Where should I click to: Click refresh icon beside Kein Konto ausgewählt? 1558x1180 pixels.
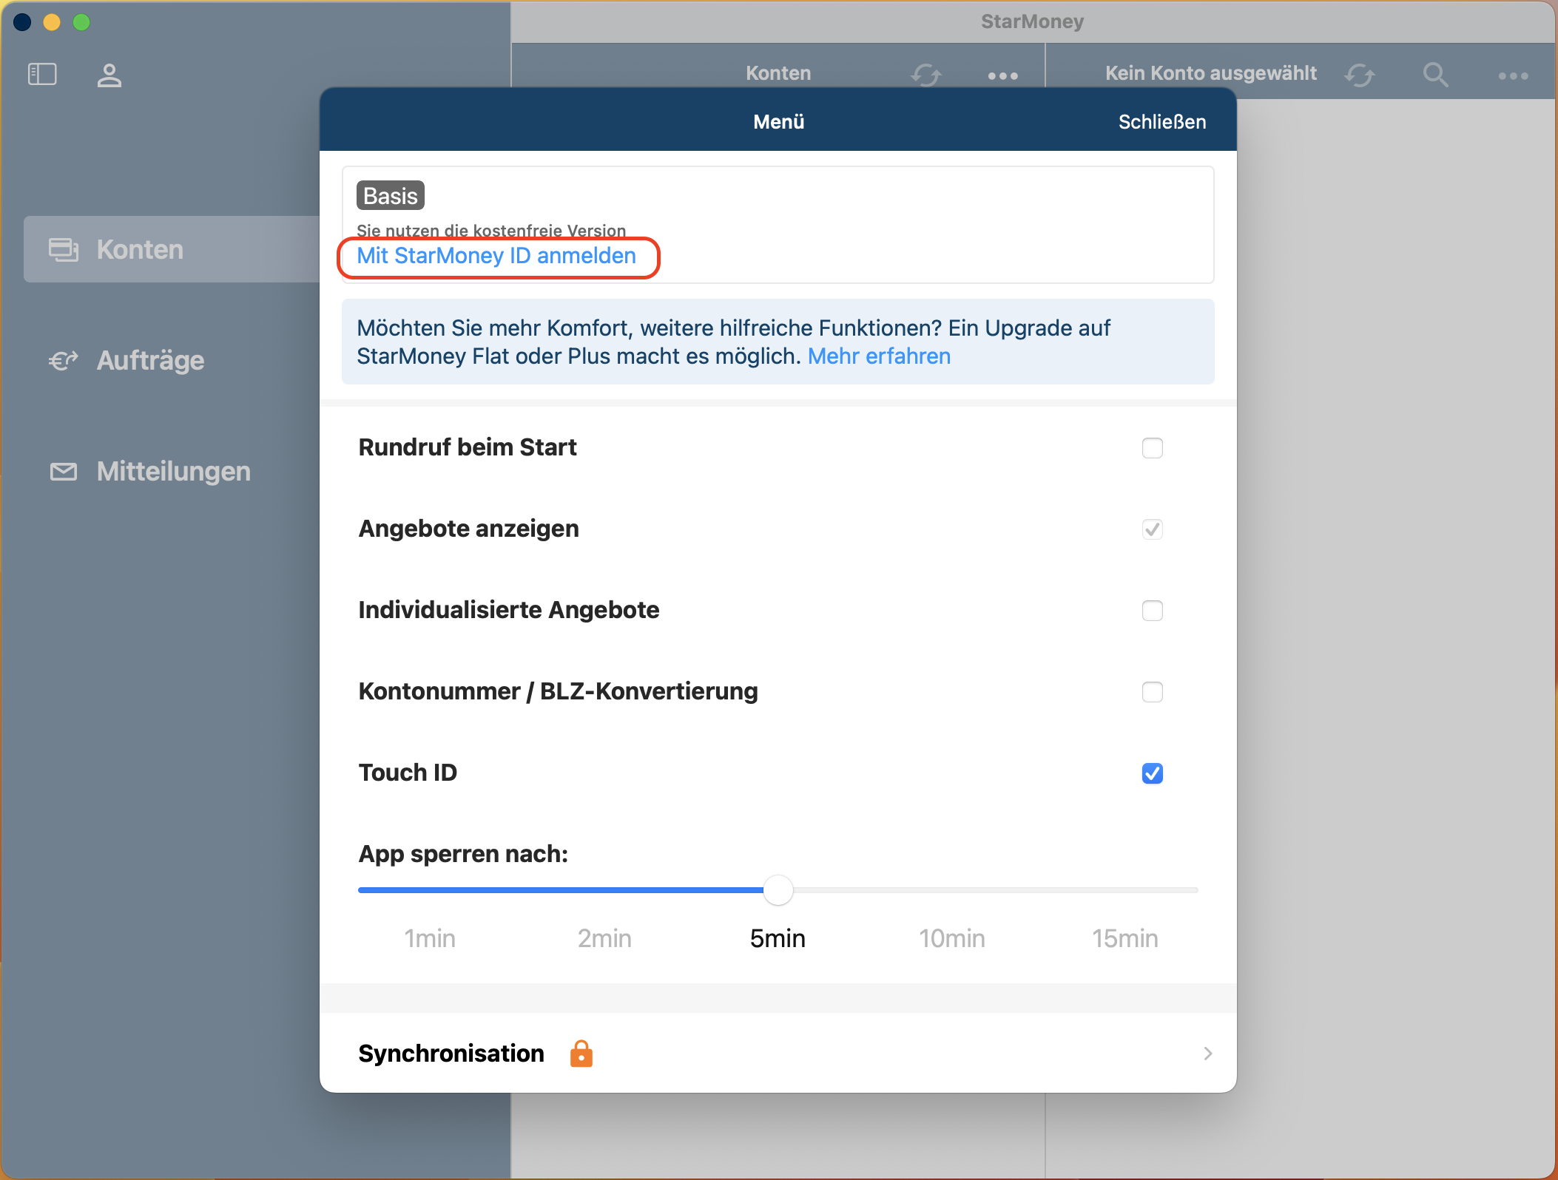click(x=1359, y=75)
